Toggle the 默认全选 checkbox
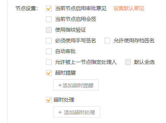Image resolution: width=166 pixels, height=123 pixels. coord(128,62)
